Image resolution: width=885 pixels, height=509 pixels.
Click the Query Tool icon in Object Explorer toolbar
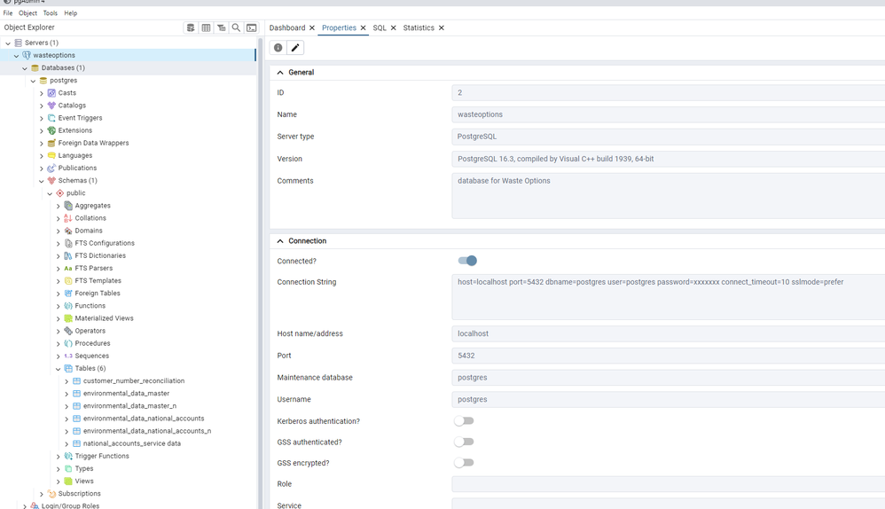pyautogui.click(x=191, y=27)
